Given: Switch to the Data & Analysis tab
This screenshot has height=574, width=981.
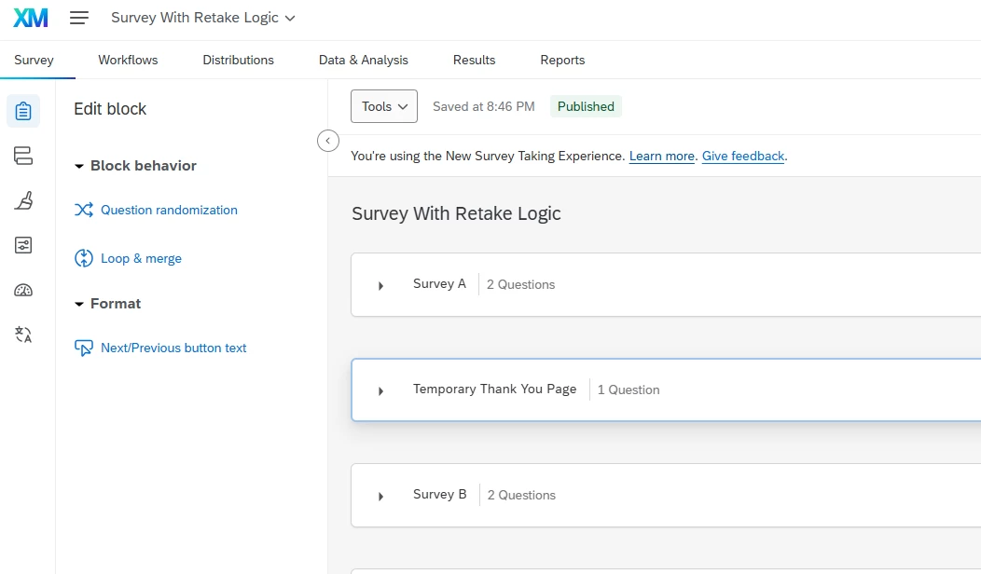Looking at the screenshot, I should tap(363, 60).
